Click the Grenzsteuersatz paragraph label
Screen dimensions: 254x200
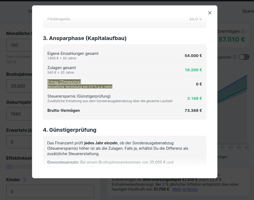(x=63, y=162)
